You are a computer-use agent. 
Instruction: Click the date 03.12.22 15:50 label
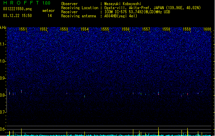coord(17,16)
